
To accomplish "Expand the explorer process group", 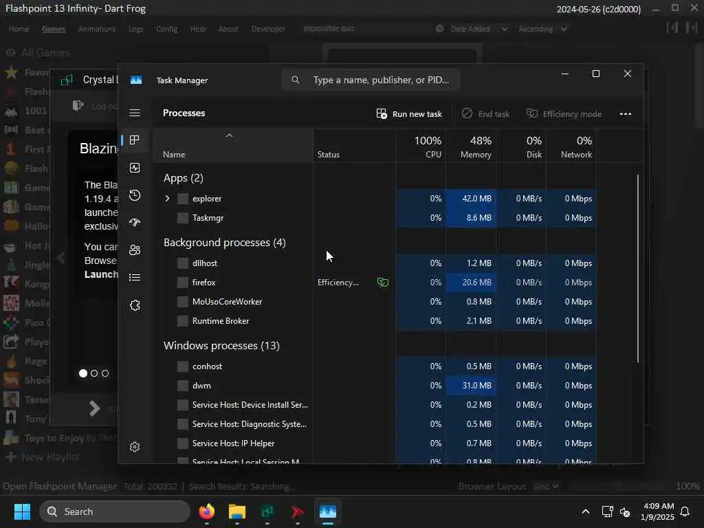I will click(168, 199).
